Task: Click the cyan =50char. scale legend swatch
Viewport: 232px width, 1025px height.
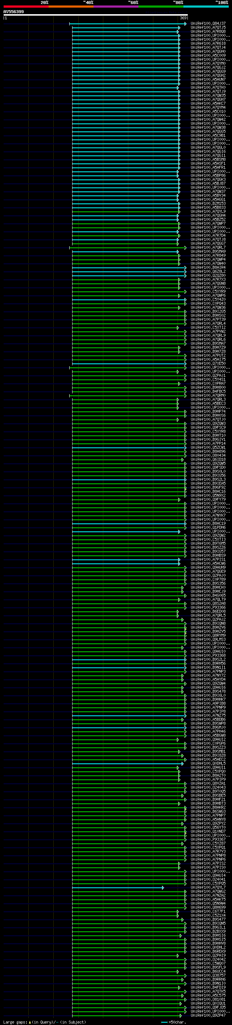Action: point(164,1022)
